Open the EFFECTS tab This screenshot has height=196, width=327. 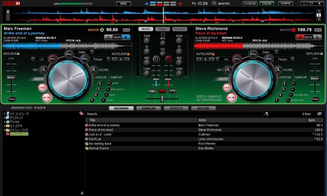[x=176, y=108]
